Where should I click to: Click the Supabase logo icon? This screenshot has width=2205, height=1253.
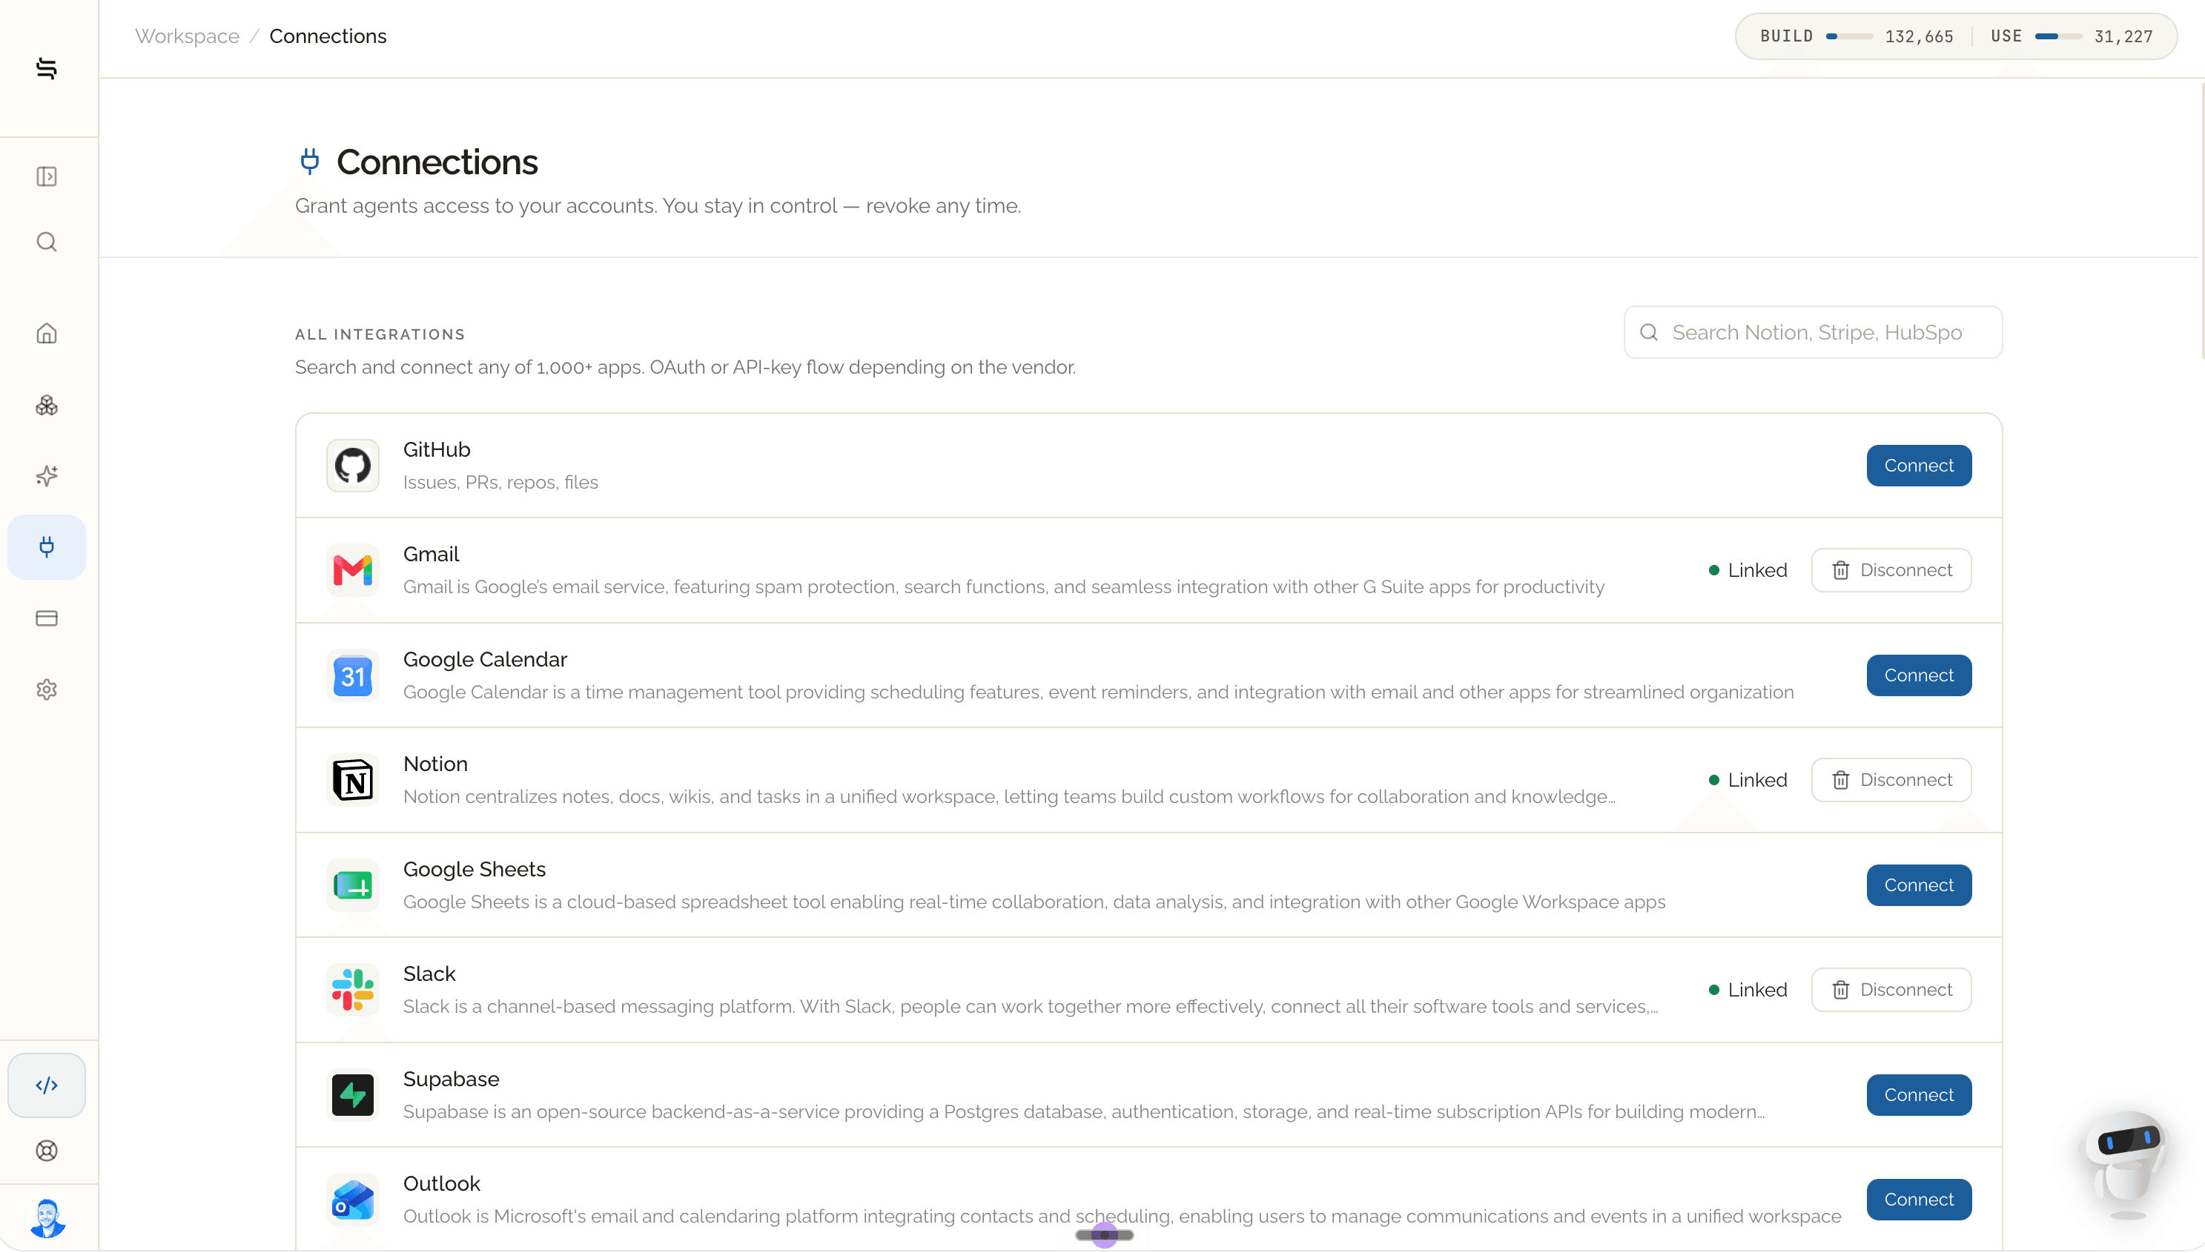[x=353, y=1096]
